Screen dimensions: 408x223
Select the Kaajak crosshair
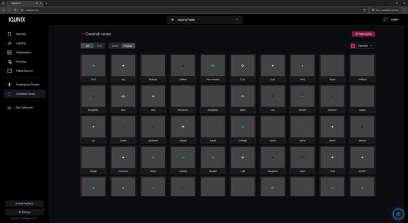point(93,160)
